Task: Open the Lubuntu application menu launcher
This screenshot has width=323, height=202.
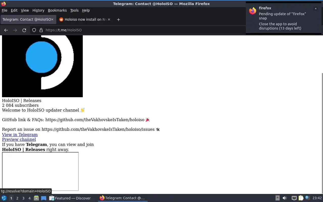Action: (x=4, y=198)
